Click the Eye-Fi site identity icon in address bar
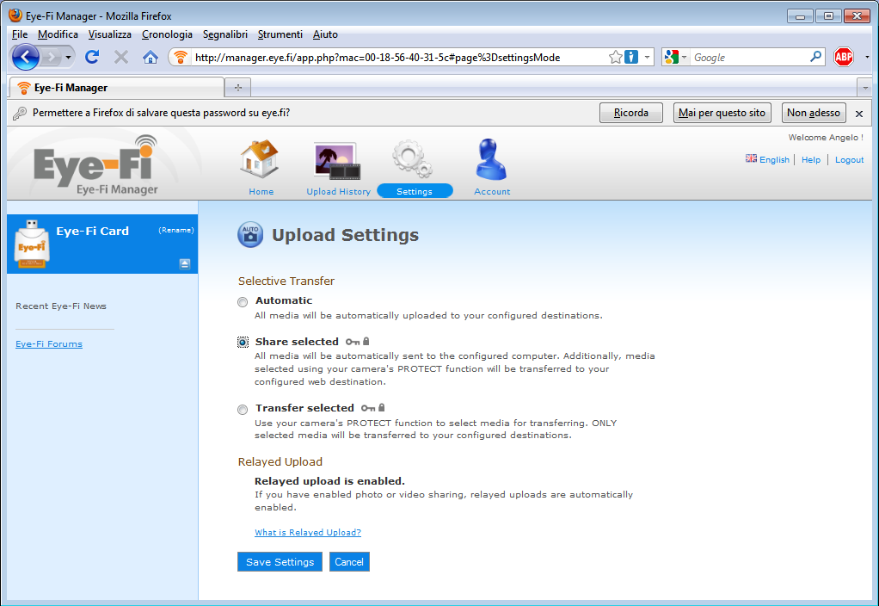The height and width of the screenshot is (606, 879). [180, 57]
